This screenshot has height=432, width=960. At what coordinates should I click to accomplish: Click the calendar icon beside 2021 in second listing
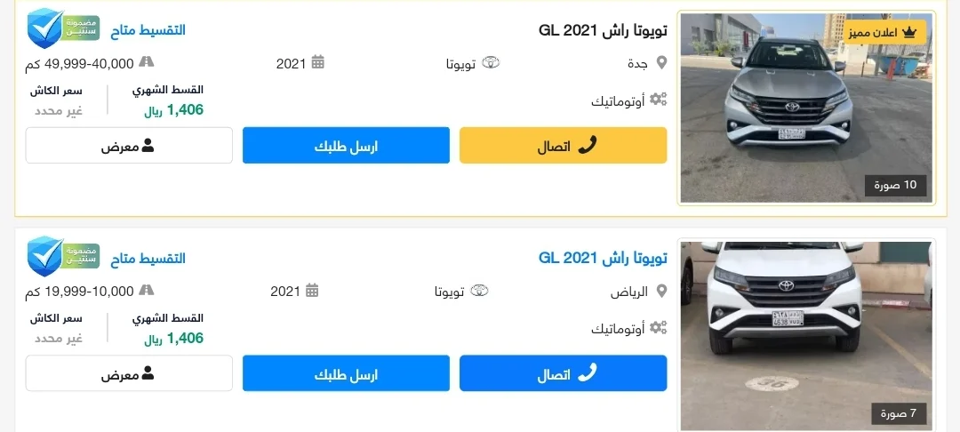pos(312,290)
